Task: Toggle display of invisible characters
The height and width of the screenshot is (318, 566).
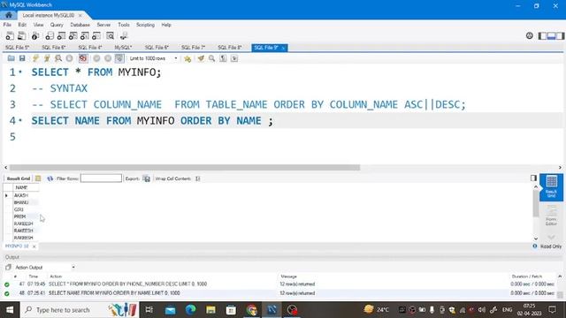Action: point(223,58)
